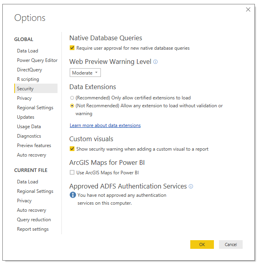Confirm settings with the OK button
Image resolution: width=260 pixels, height=265 pixels.
tap(202, 244)
